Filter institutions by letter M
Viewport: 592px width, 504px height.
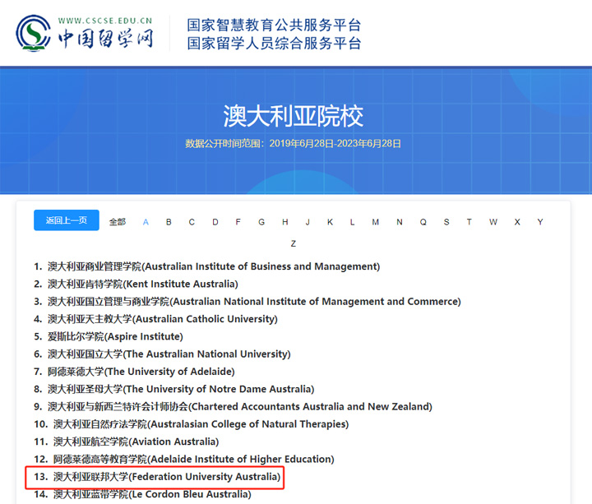pyautogui.click(x=375, y=222)
